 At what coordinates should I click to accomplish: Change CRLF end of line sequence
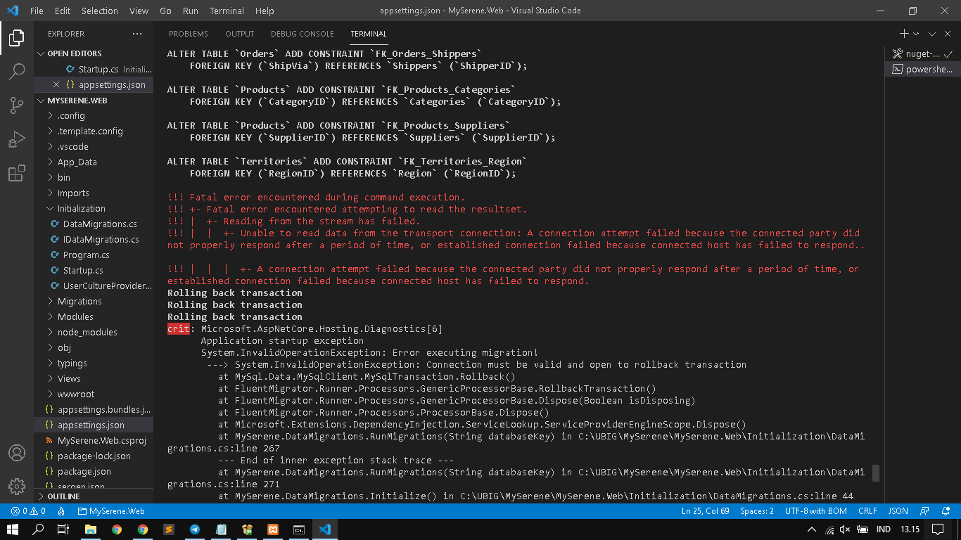pos(867,511)
